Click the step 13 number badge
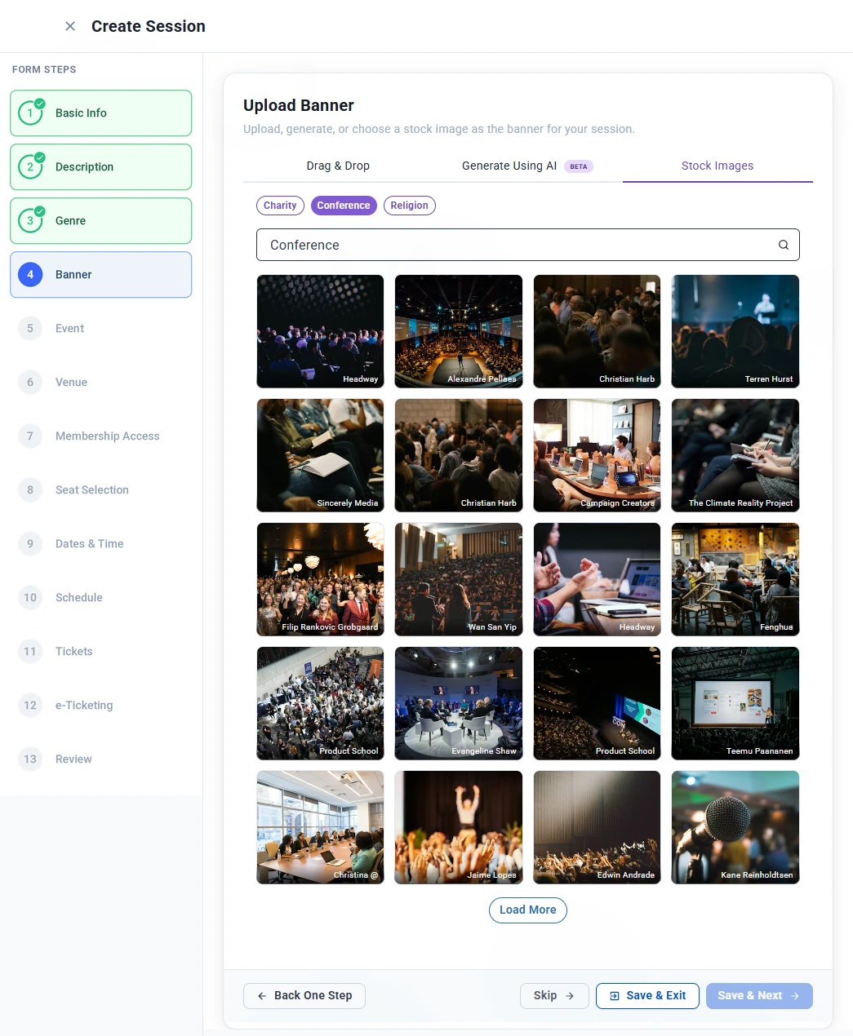Screen dimensions: 853x1036 point(30,759)
